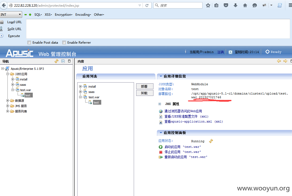The height and width of the screenshot is (196, 292).
Task: Click the HackBar minus icon
Action: coord(26,15)
